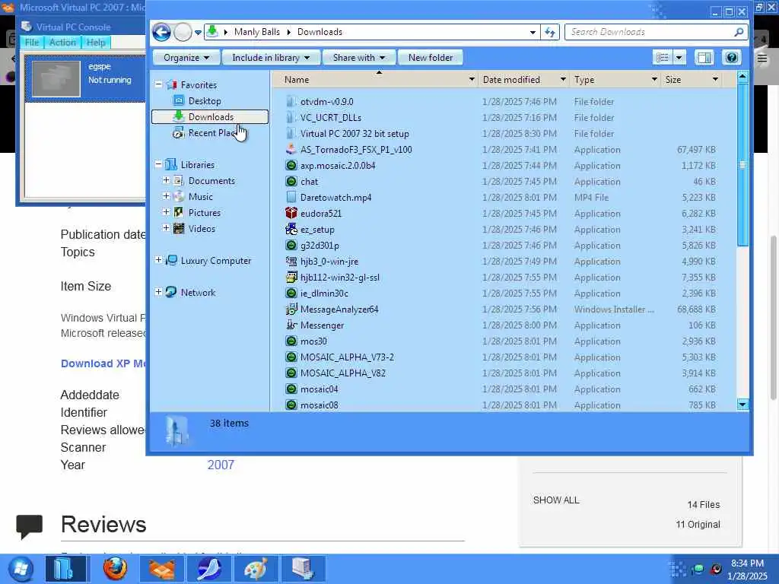
Task: Toggle the preview pane button
Action: click(x=704, y=58)
